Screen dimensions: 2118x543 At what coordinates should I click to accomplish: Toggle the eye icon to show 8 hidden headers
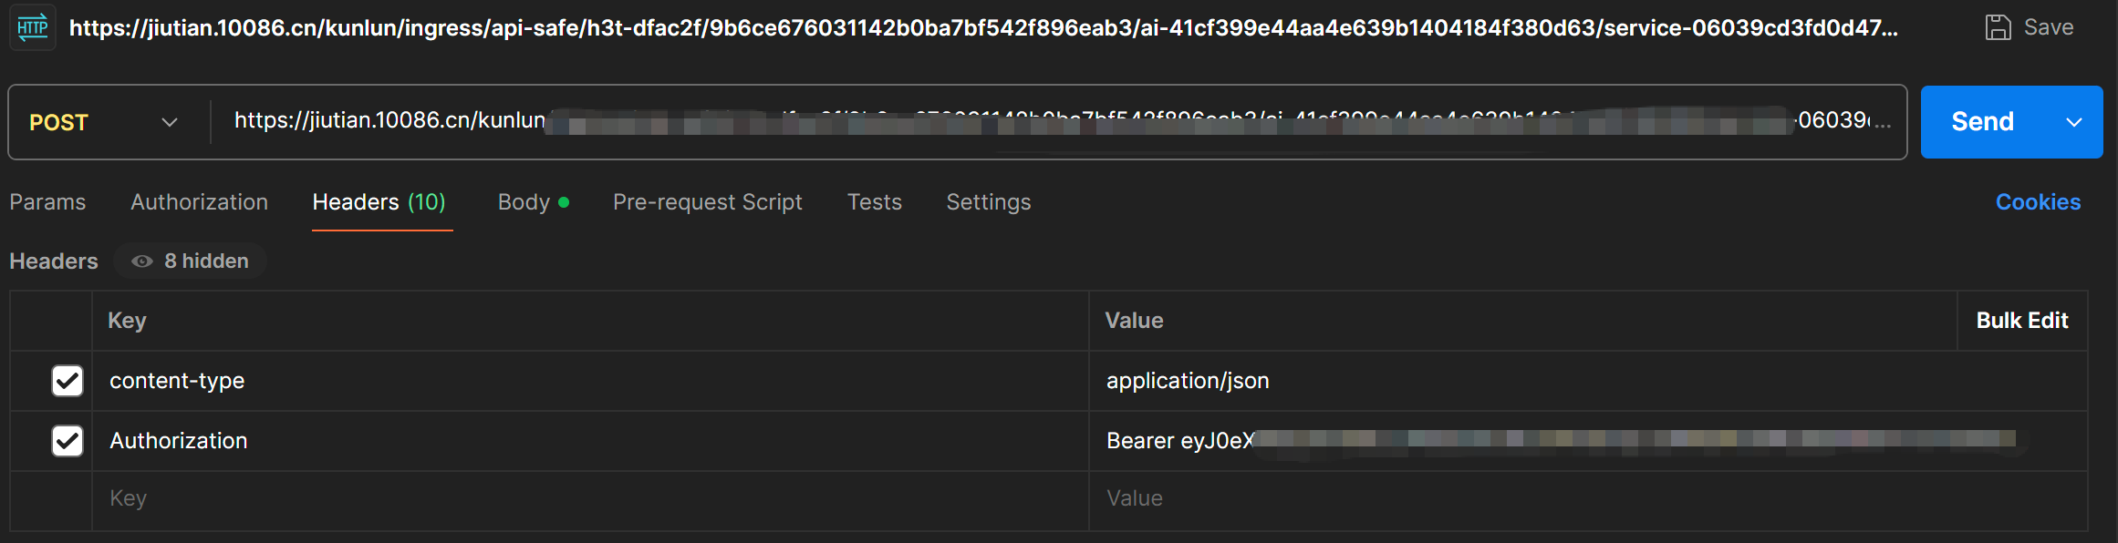tap(141, 261)
